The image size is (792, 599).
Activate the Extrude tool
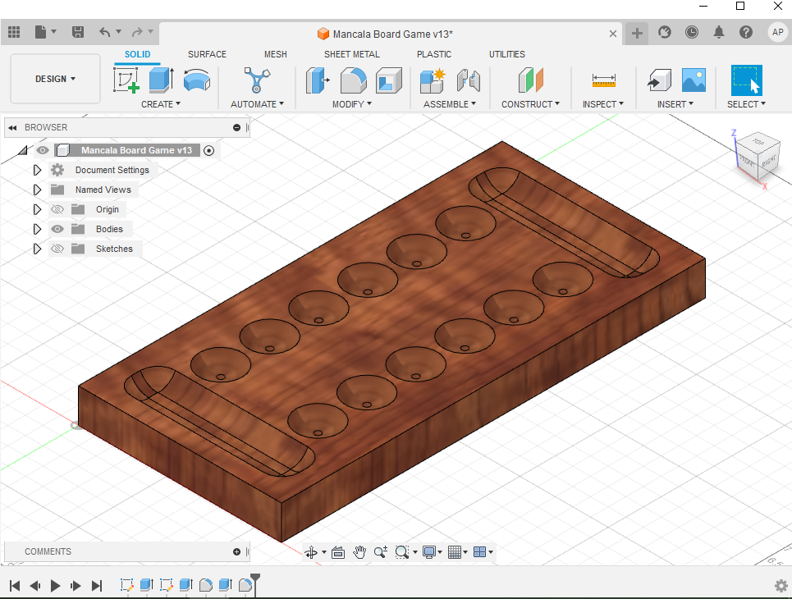[158, 80]
